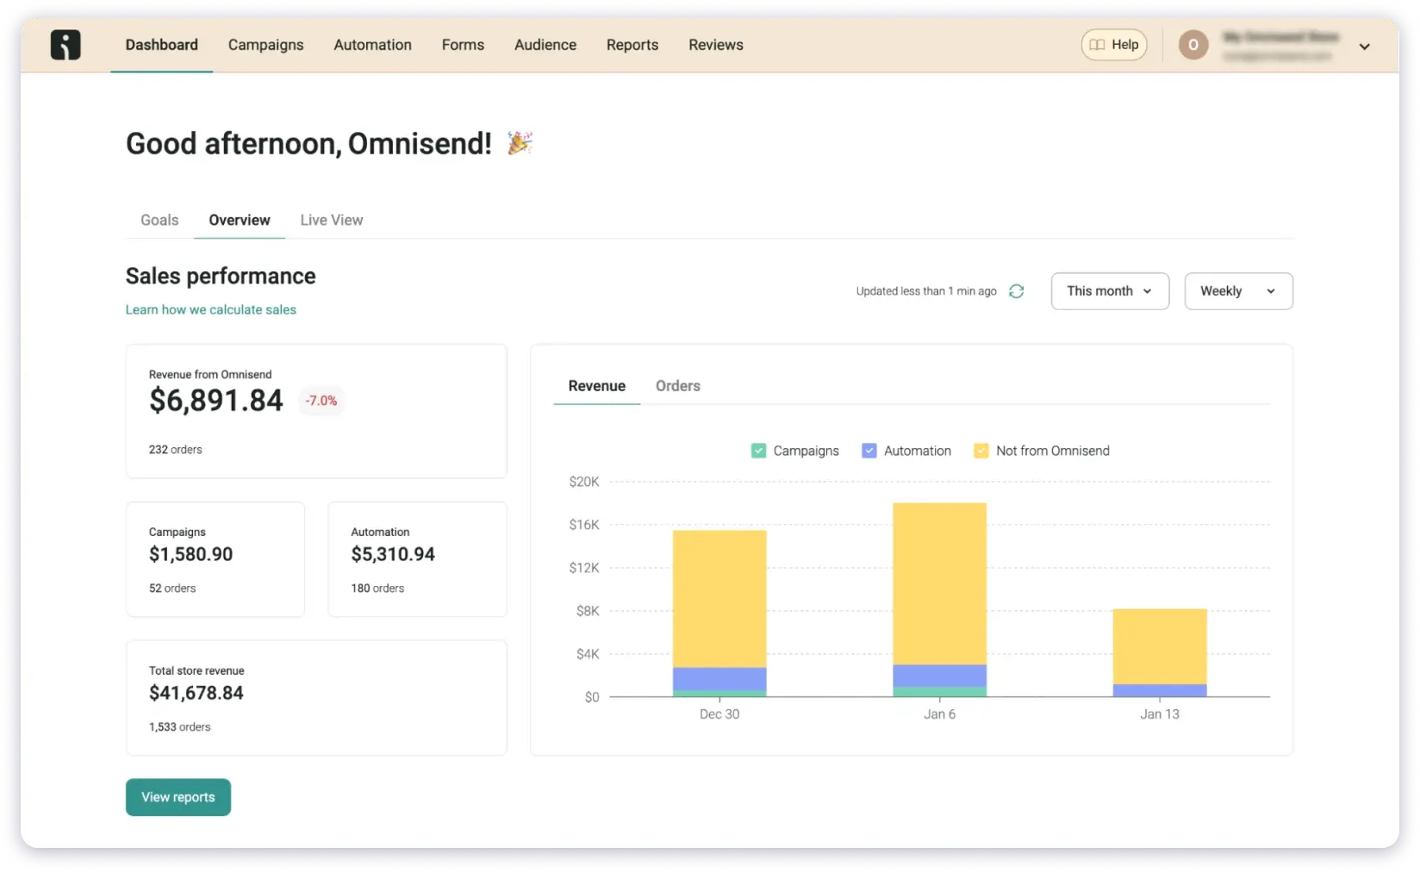The width and height of the screenshot is (1420, 872).
Task: Open Learn how we calculate sales link
Action: click(x=211, y=309)
